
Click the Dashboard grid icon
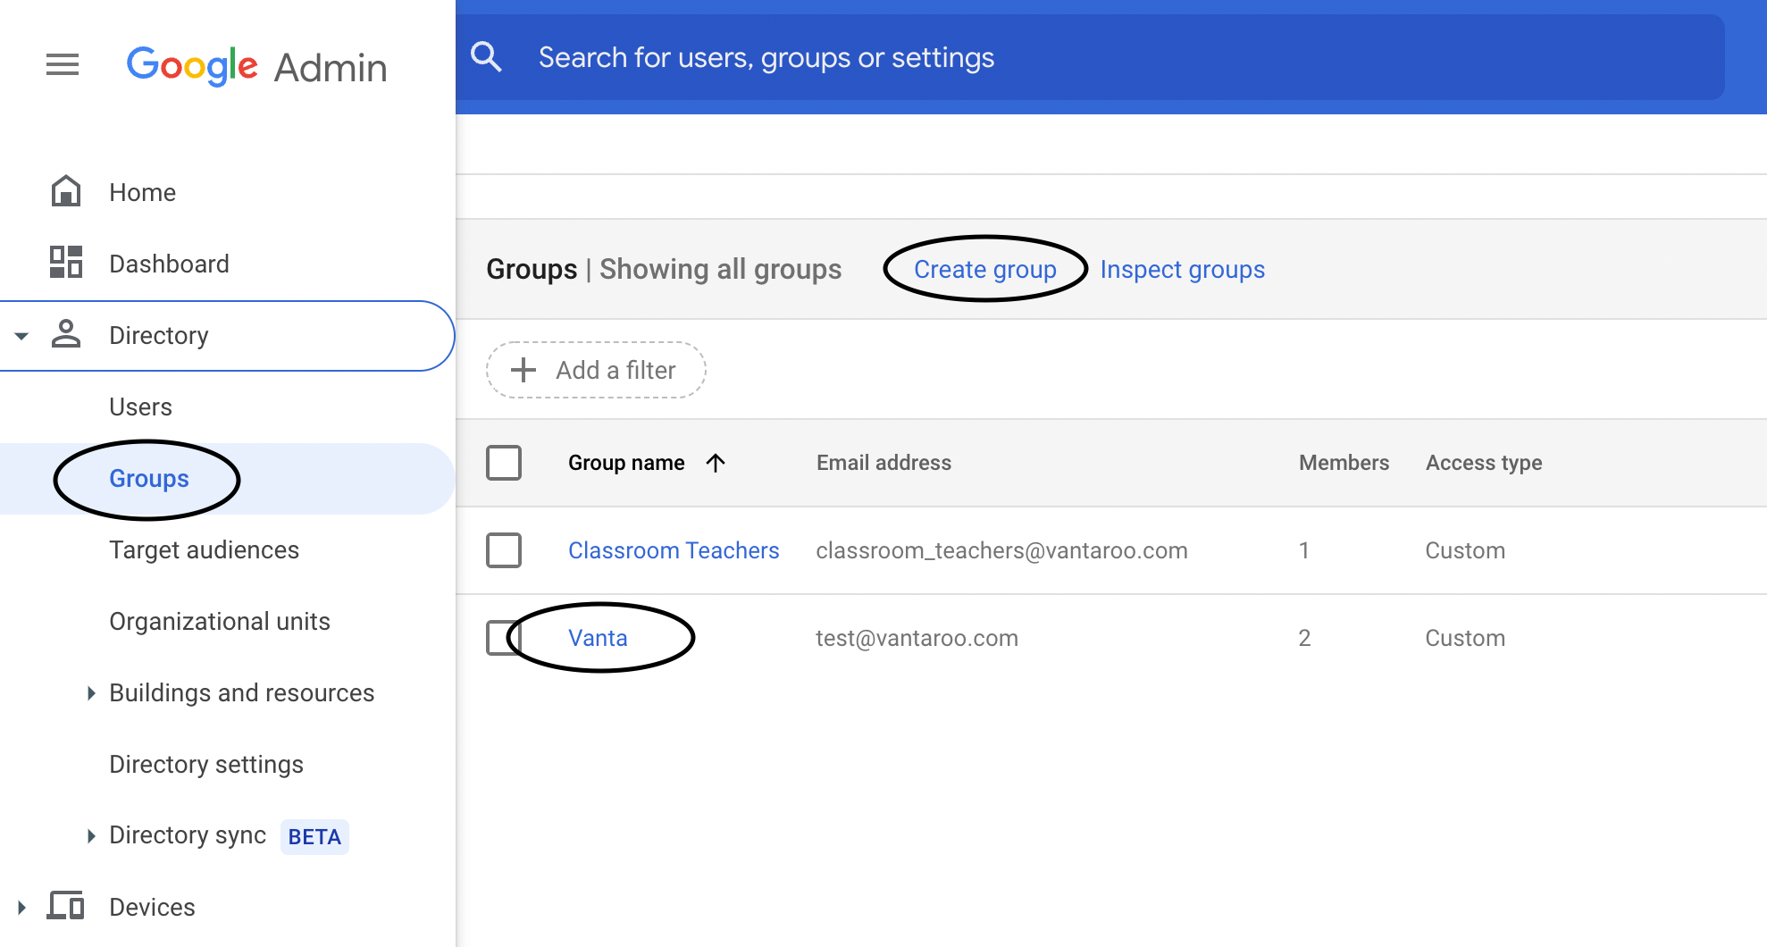[x=66, y=263]
